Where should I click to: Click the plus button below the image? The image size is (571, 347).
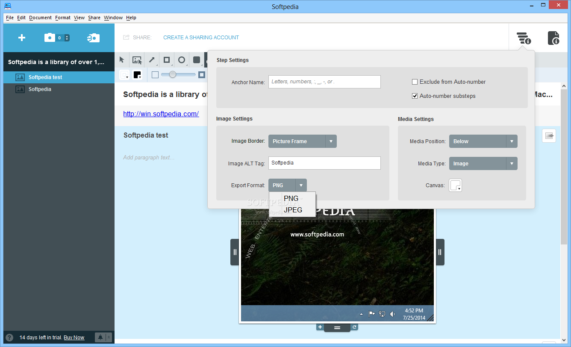320,327
